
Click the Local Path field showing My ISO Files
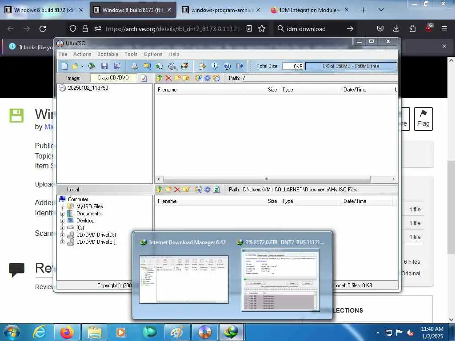pyautogui.click(x=319, y=189)
